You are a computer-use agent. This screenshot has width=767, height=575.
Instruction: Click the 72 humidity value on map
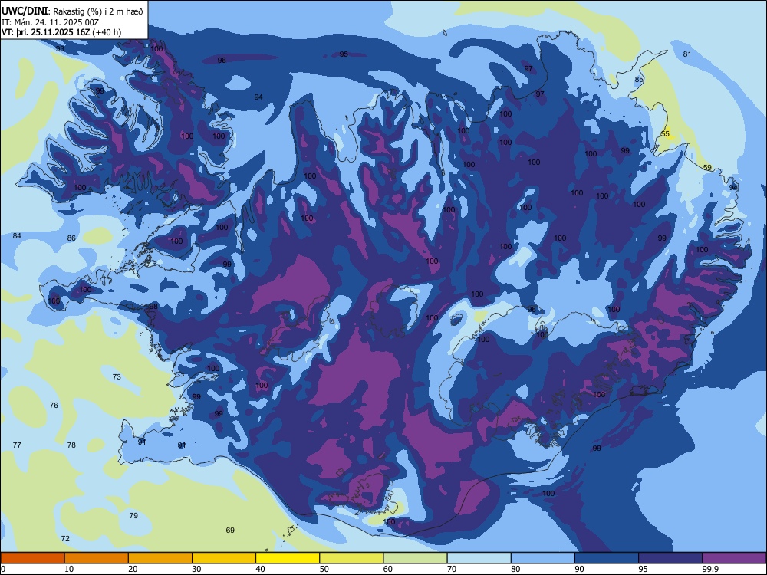pos(65,539)
